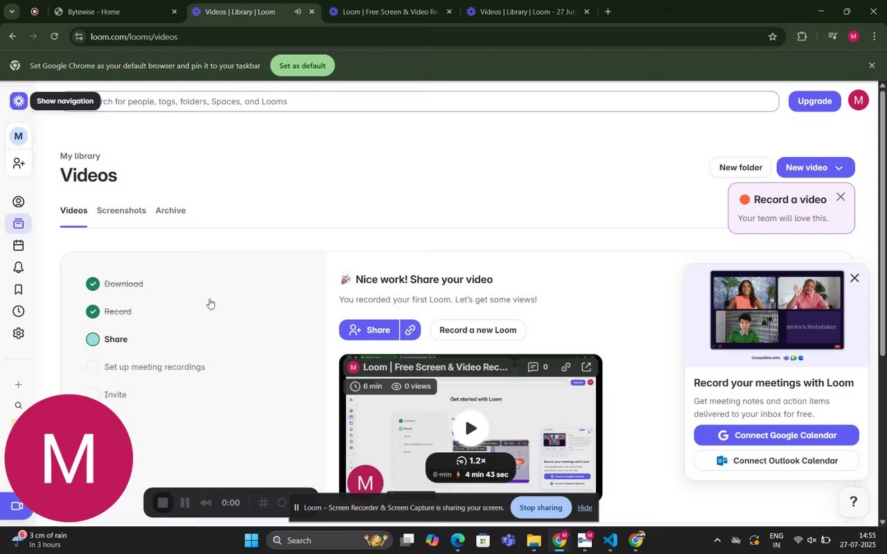The image size is (887, 554).
Task: Select the Share checklist step circle
Action: [x=93, y=339]
